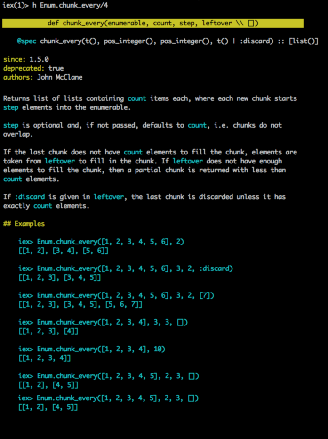Click the yellow 'def chunk_every' header bar
This screenshot has height=439, width=328.
tap(152, 23)
